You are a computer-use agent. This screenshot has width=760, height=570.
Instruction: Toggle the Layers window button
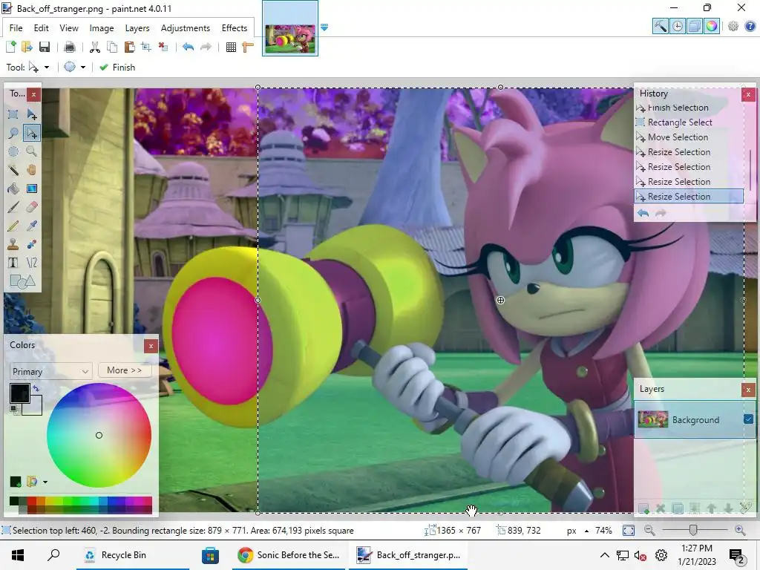click(x=695, y=26)
